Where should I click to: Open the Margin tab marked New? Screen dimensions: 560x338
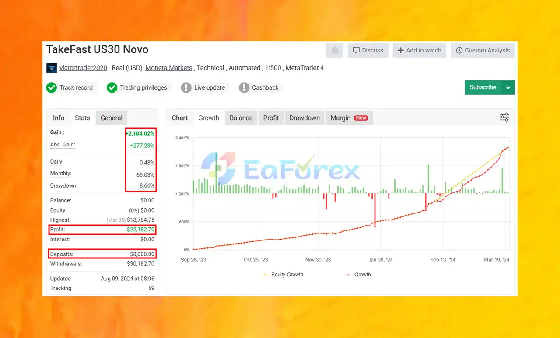(349, 118)
